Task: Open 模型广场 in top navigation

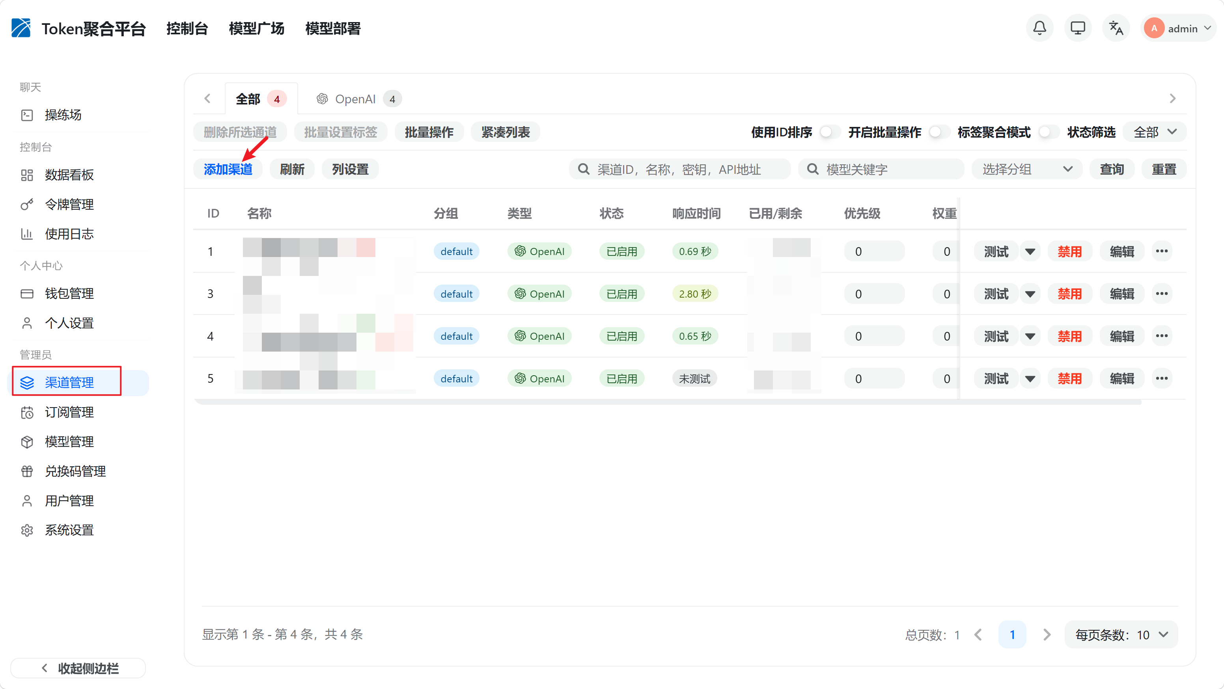Action: pyautogui.click(x=257, y=28)
